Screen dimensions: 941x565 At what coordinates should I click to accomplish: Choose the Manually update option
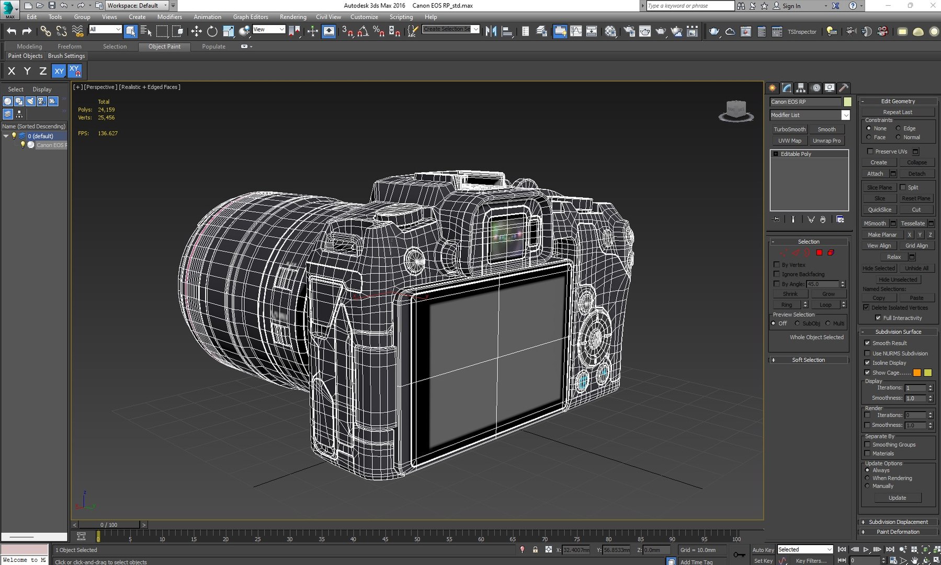pos(868,486)
